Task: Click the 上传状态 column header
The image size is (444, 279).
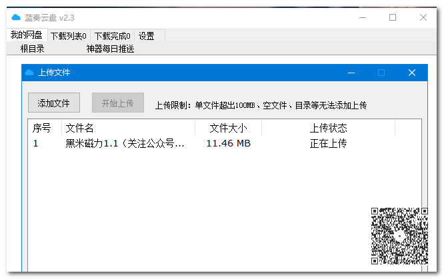Action: pos(328,129)
